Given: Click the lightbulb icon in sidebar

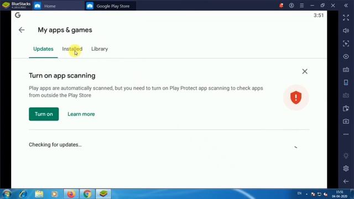Looking at the screenshot, I should (346, 156).
